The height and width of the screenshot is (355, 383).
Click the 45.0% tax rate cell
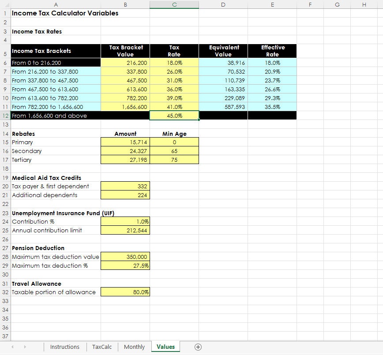point(175,116)
